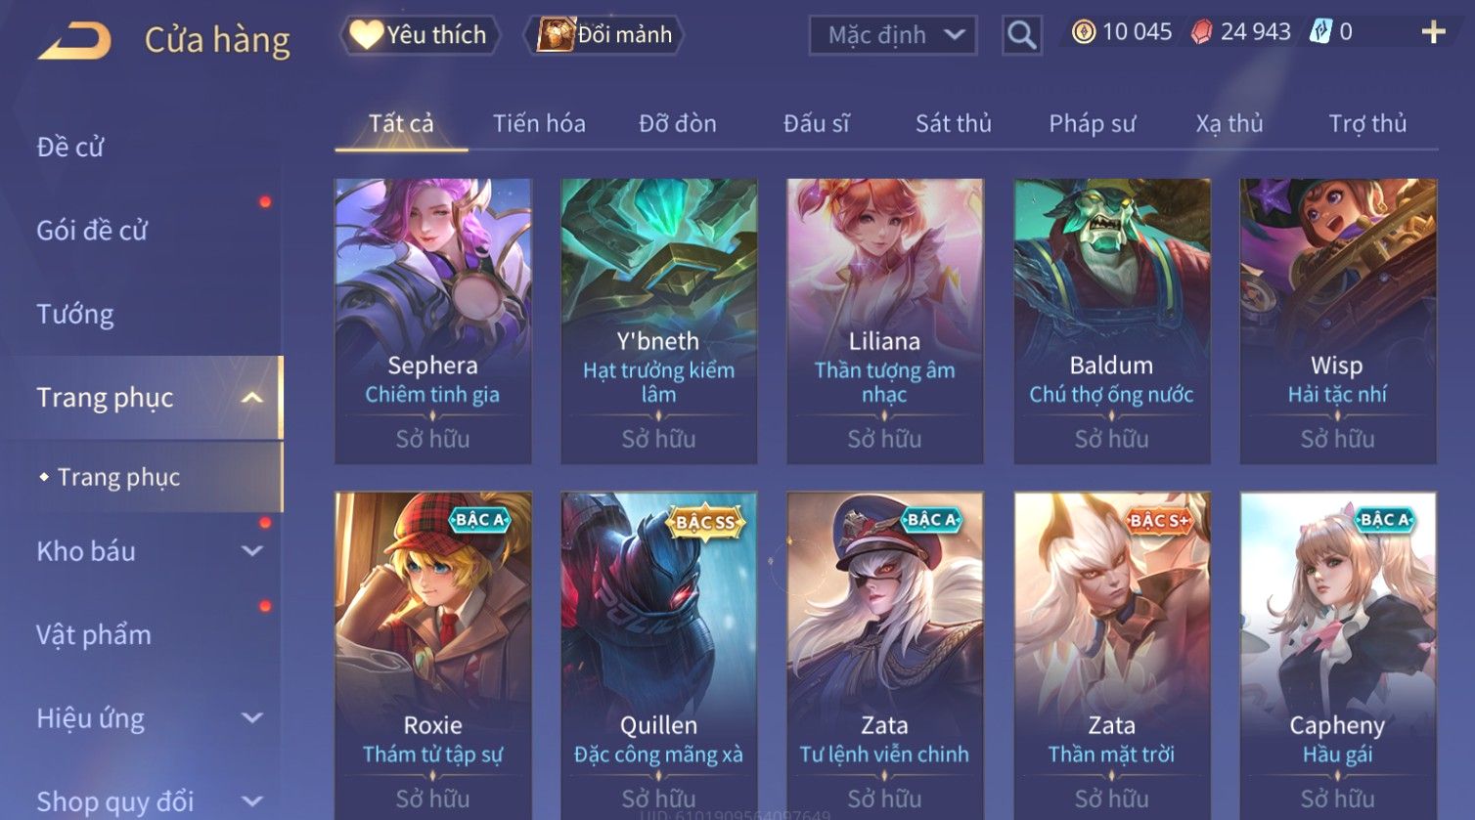Click the back arrow icon
1475x820 pixels.
(x=74, y=40)
